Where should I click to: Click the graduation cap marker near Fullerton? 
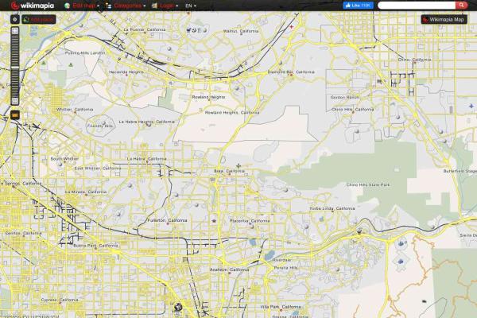[x=214, y=221]
